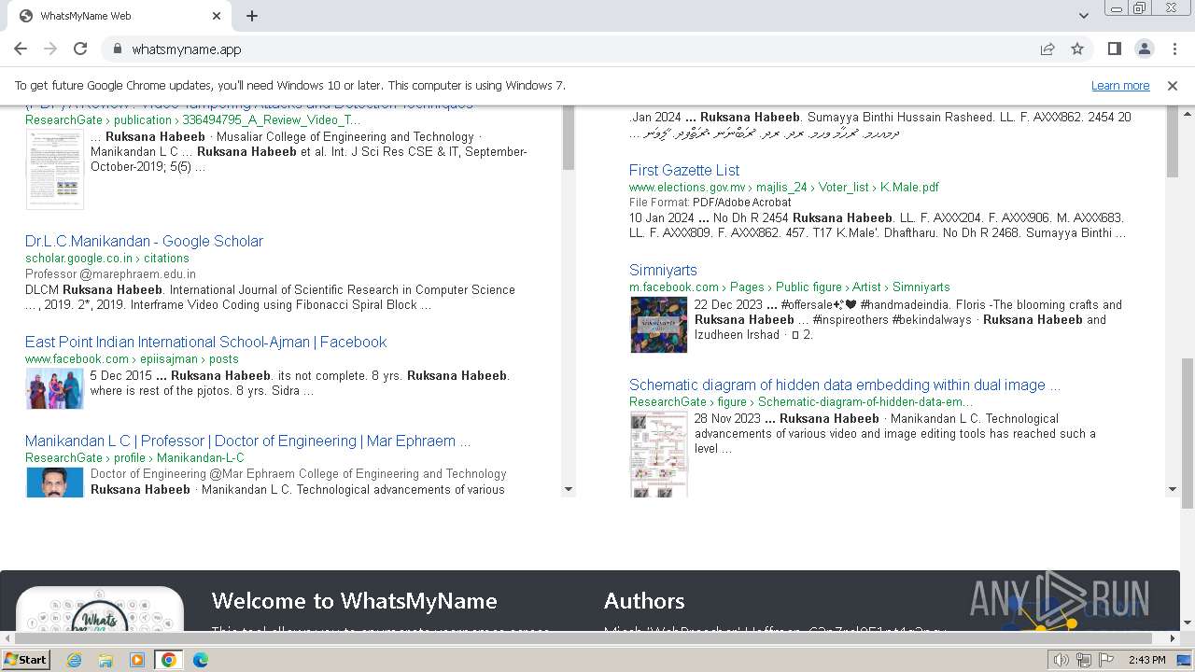Go back to previous page
1195x672 pixels.
[21, 49]
